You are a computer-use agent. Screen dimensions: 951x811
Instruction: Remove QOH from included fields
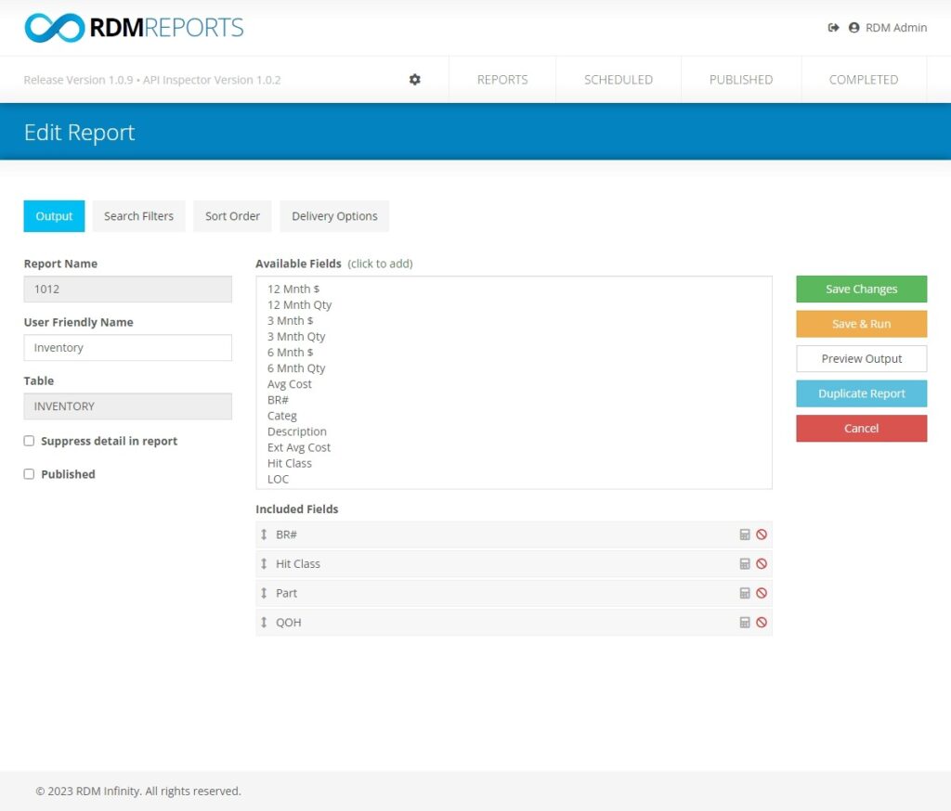762,623
